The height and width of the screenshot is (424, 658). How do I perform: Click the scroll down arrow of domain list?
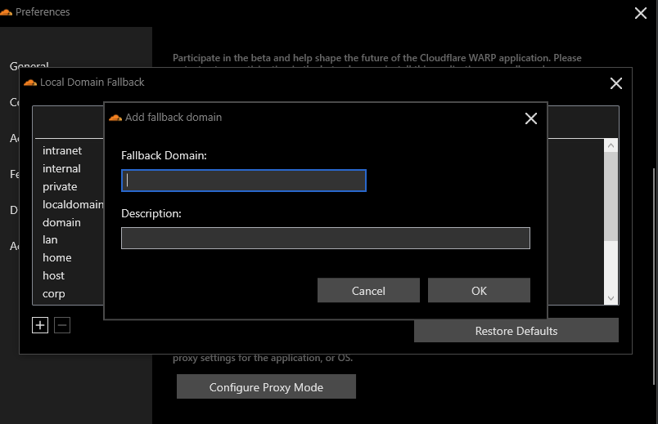611,298
